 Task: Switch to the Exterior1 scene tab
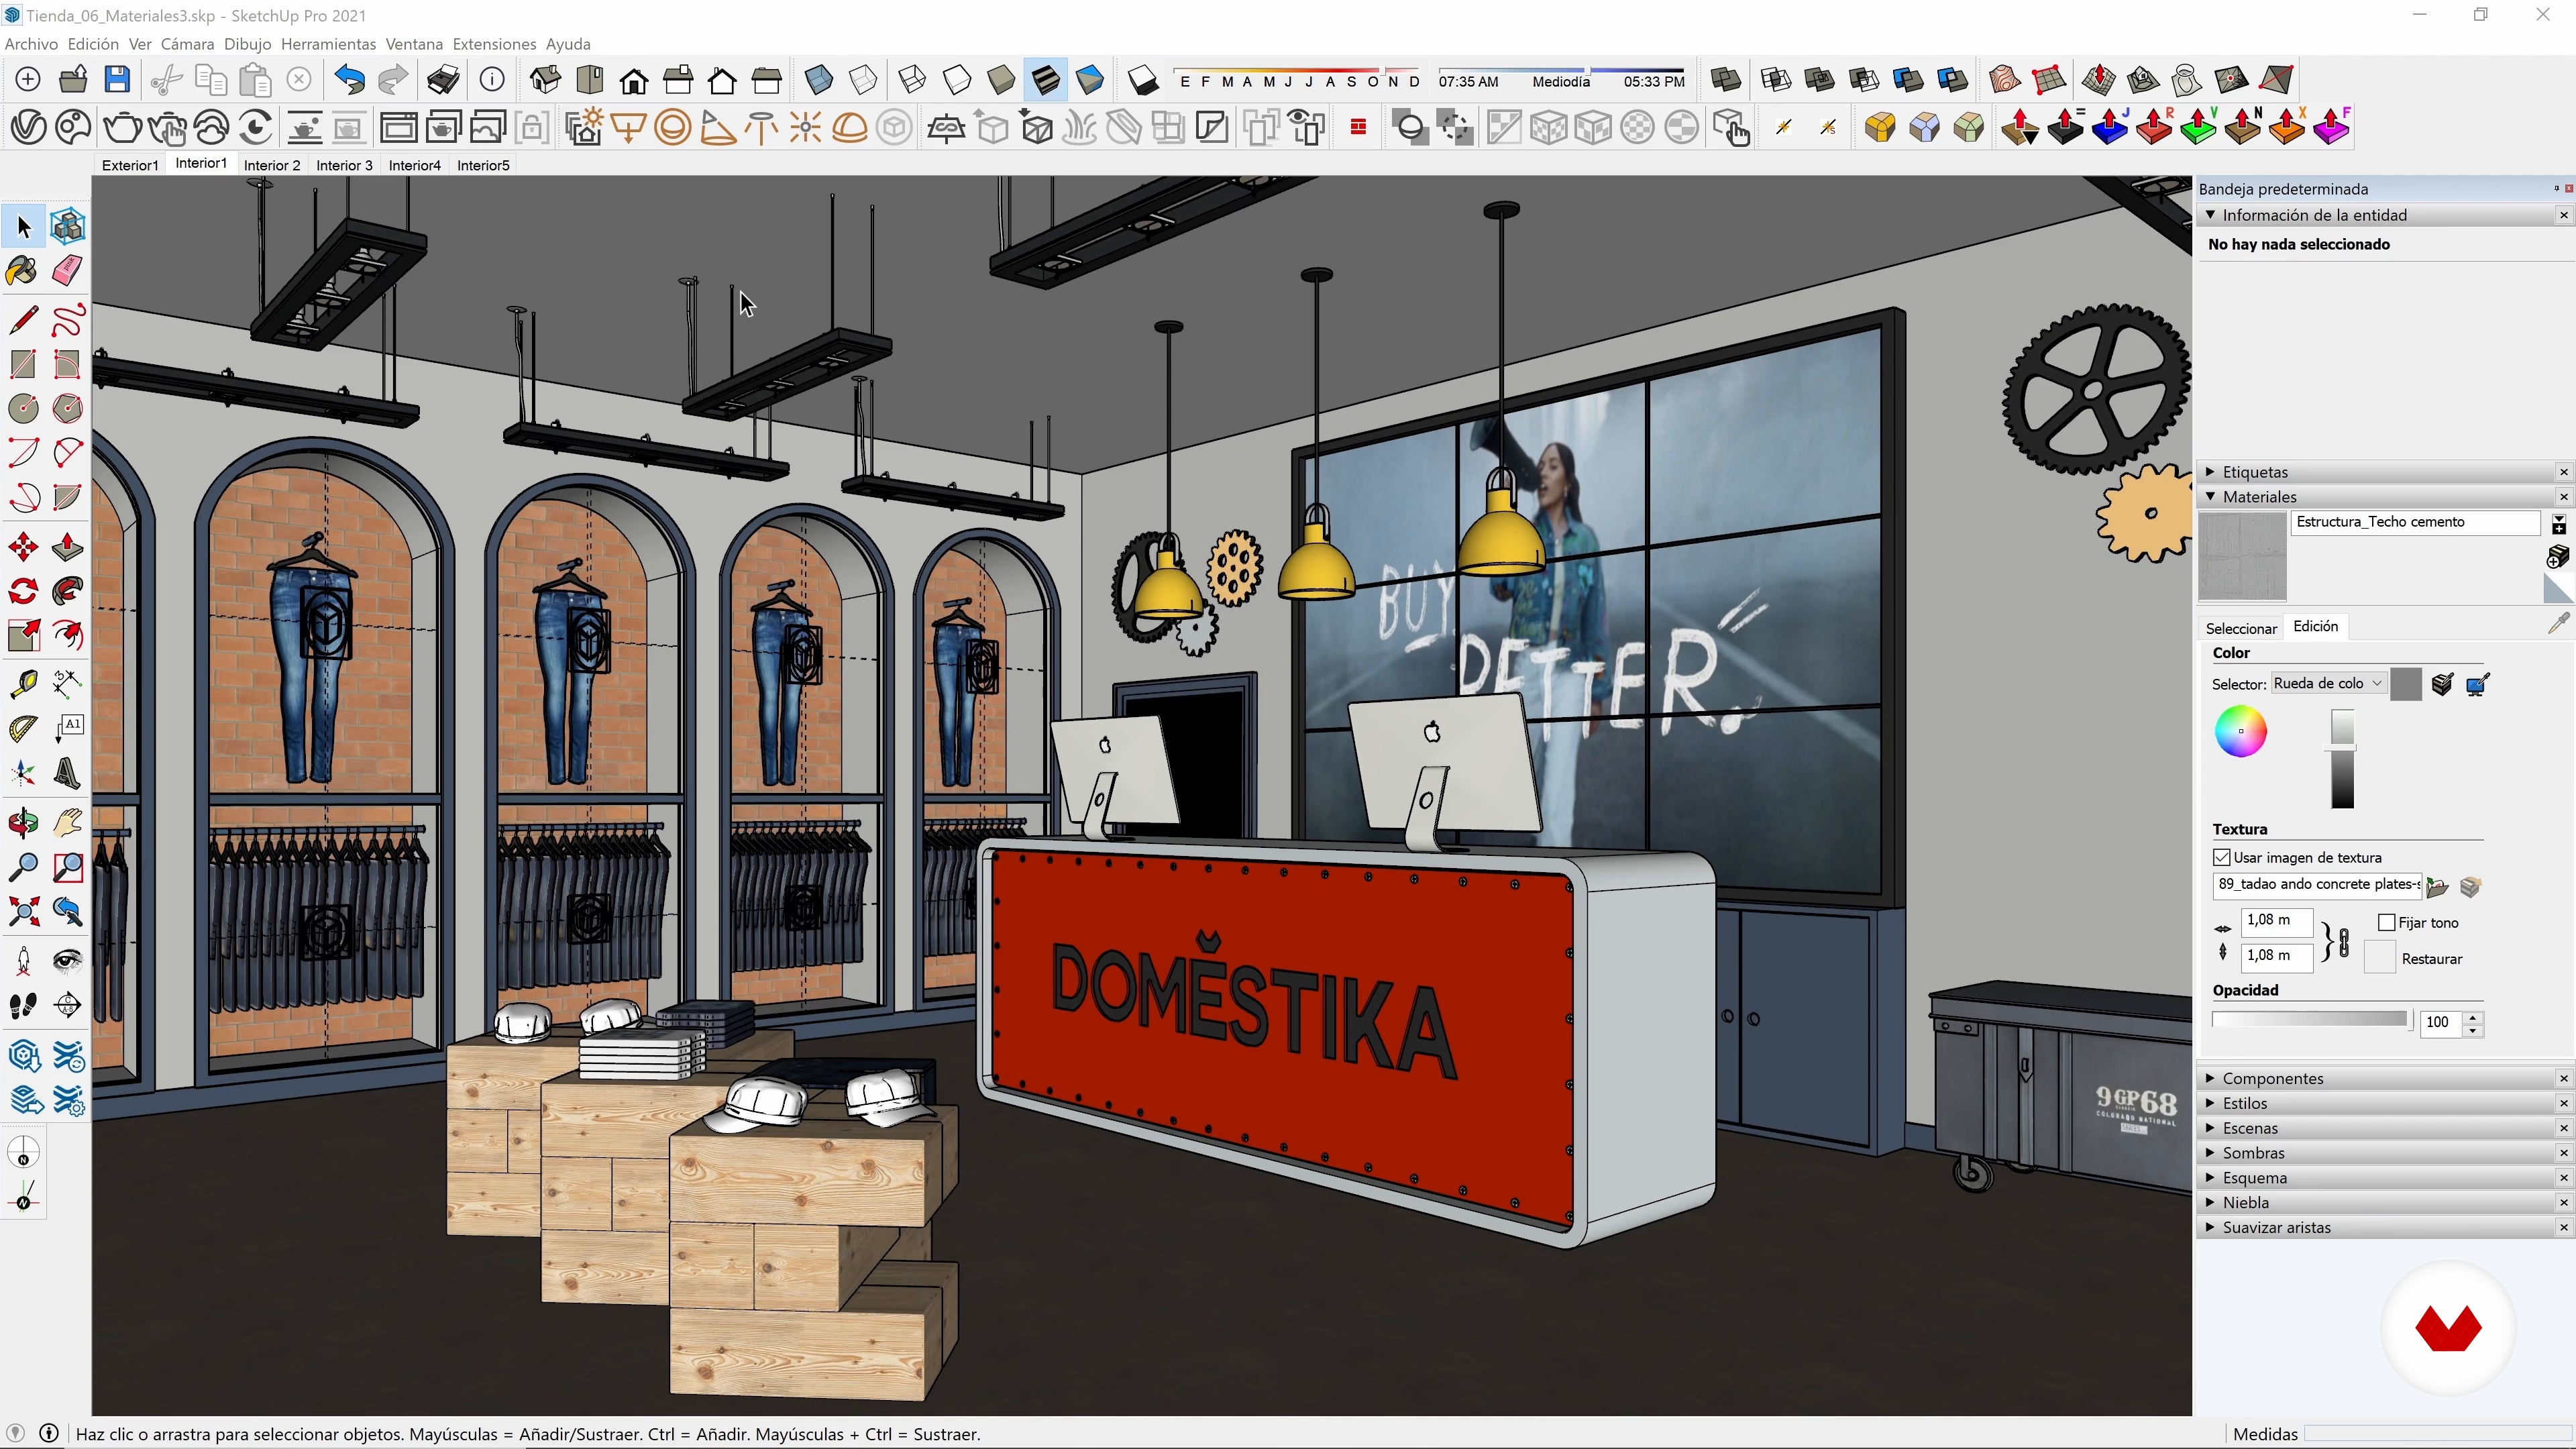coord(130,165)
